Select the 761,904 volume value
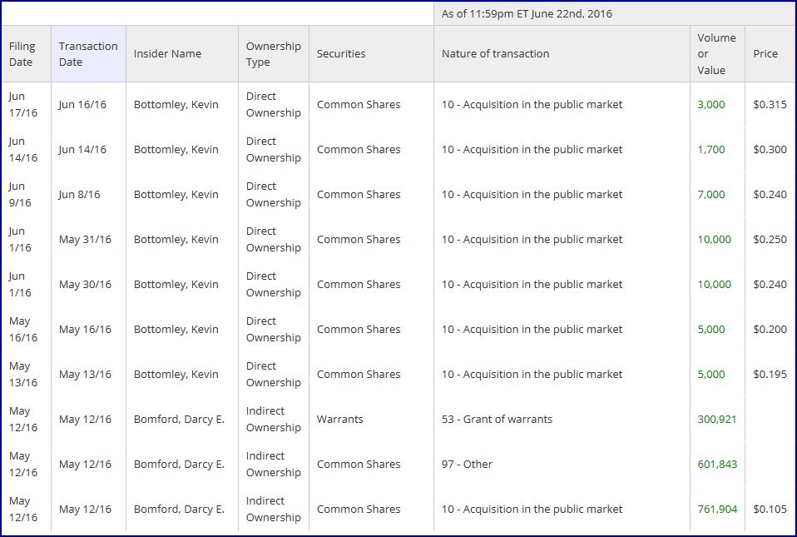Image resolution: width=797 pixels, height=537 pixels. [x=717, y=510]
